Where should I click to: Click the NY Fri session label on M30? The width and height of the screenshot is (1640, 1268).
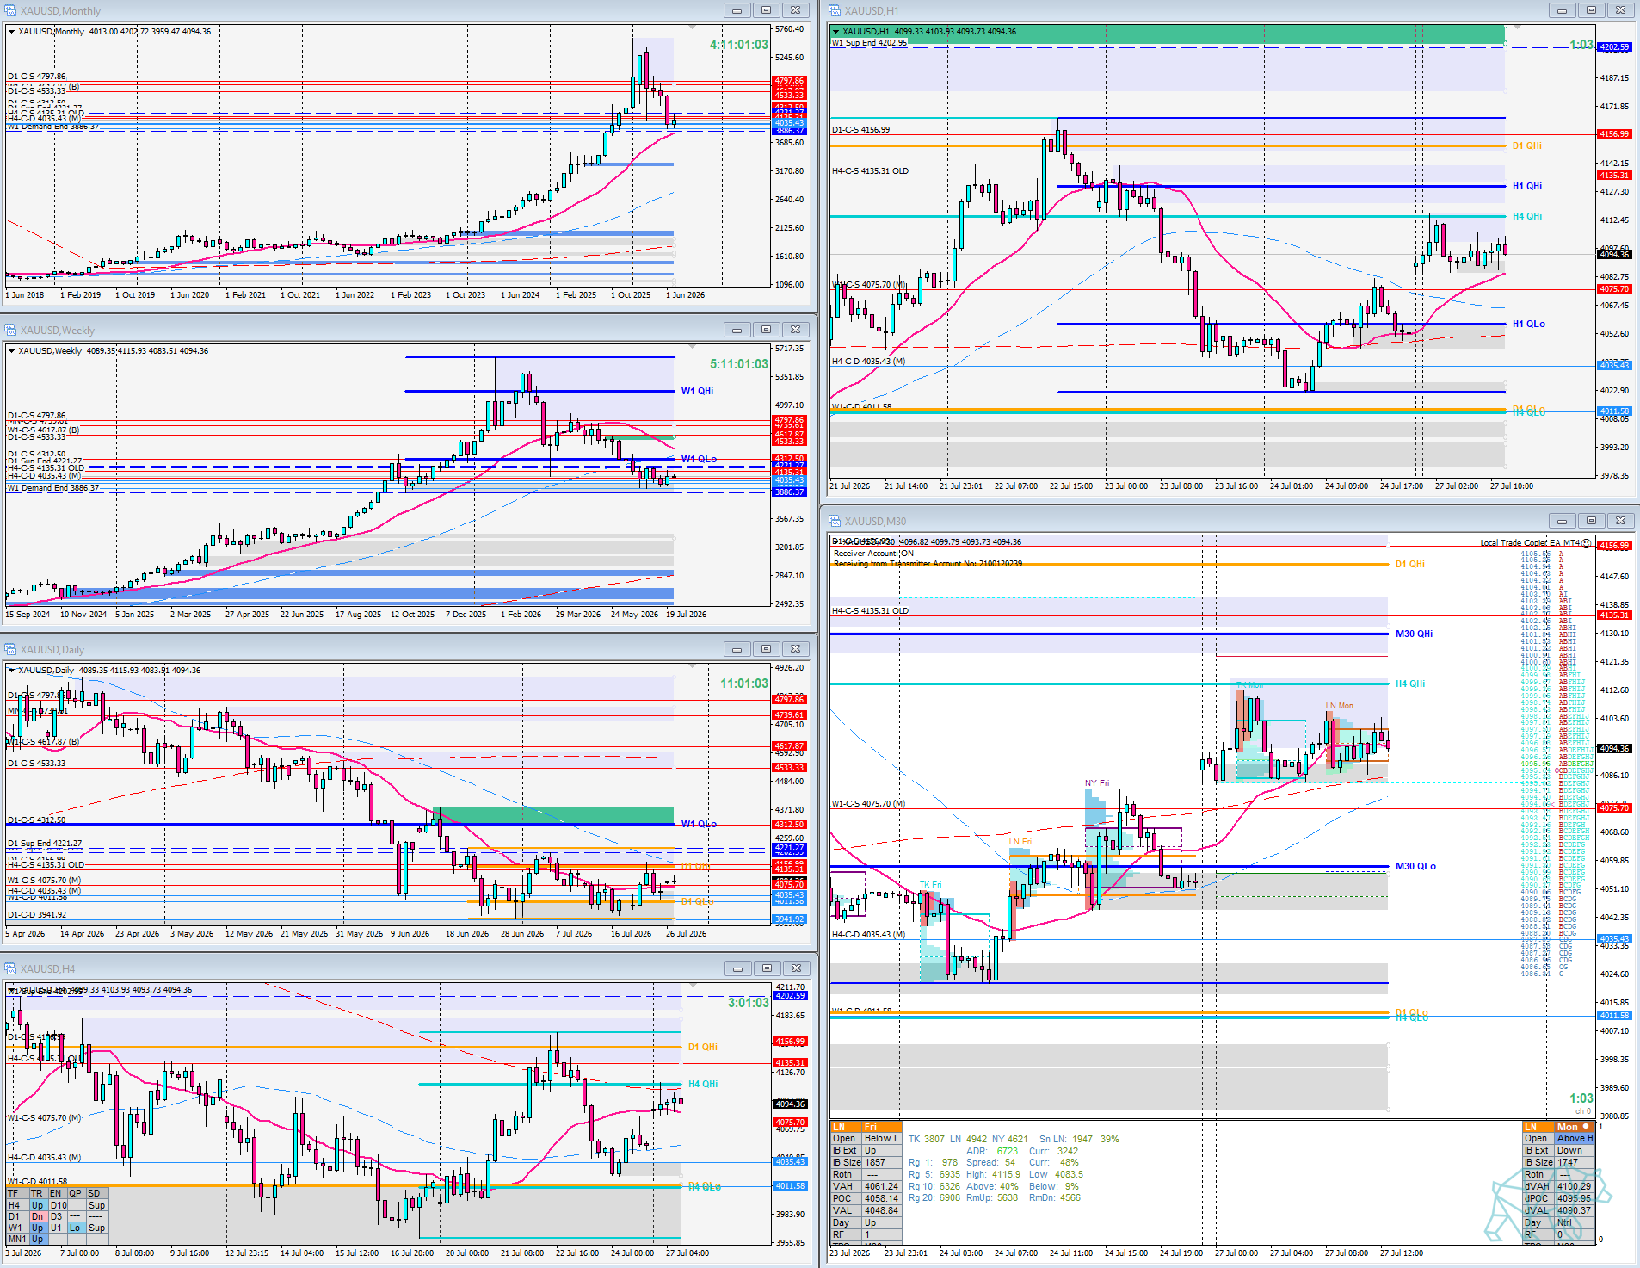pyautogui.click(x=1097, y=783)
